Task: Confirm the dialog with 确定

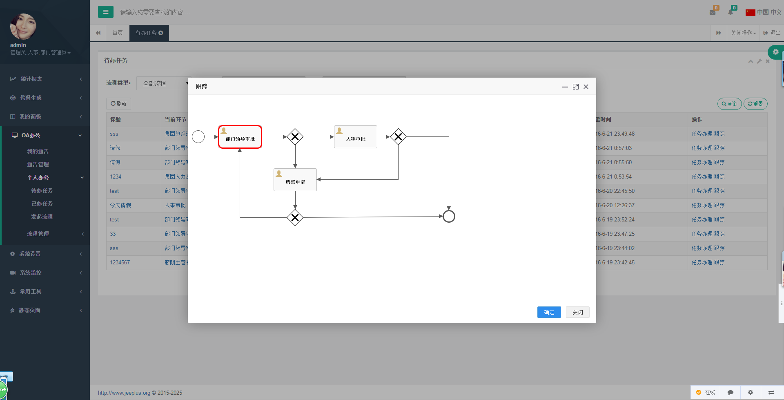Action: tap(549, 312)
